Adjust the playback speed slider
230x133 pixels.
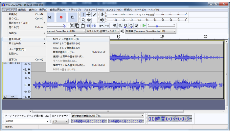[x=156, y=26]
